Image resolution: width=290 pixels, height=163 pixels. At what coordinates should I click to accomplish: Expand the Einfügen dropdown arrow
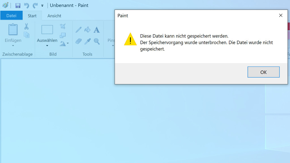click(x=13, y=46)
